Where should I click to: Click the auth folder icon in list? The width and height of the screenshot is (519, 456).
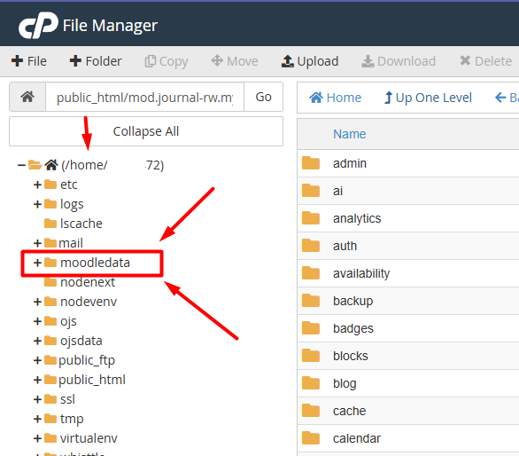tap(311, 246)
